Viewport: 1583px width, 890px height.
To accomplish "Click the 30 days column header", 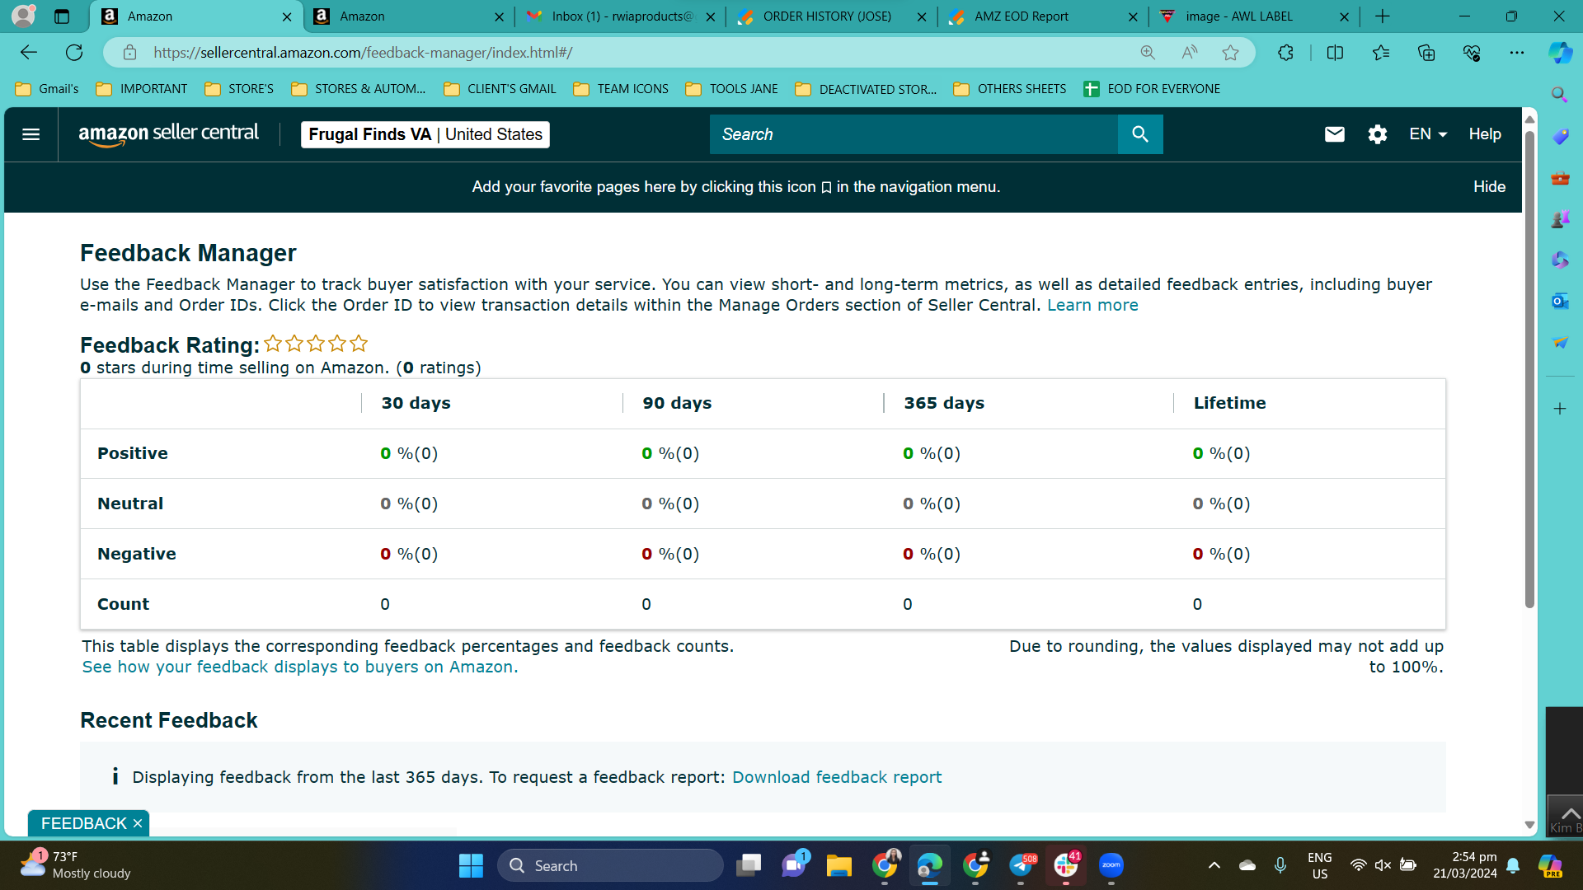I will click(416, 403).
